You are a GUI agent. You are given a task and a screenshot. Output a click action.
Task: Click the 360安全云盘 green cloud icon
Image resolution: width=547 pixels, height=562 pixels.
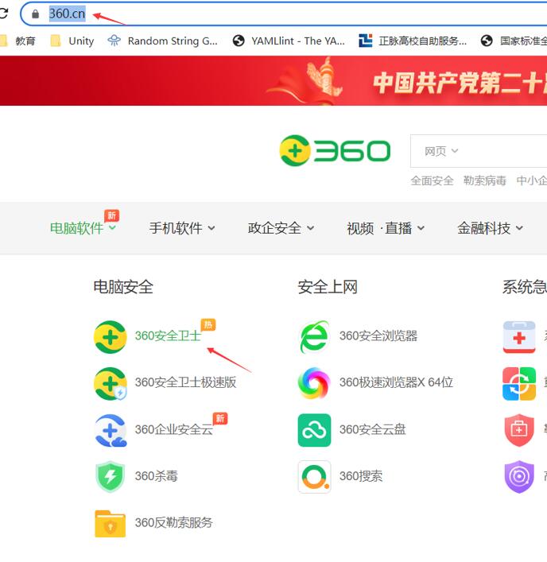[x=314, y=430]
